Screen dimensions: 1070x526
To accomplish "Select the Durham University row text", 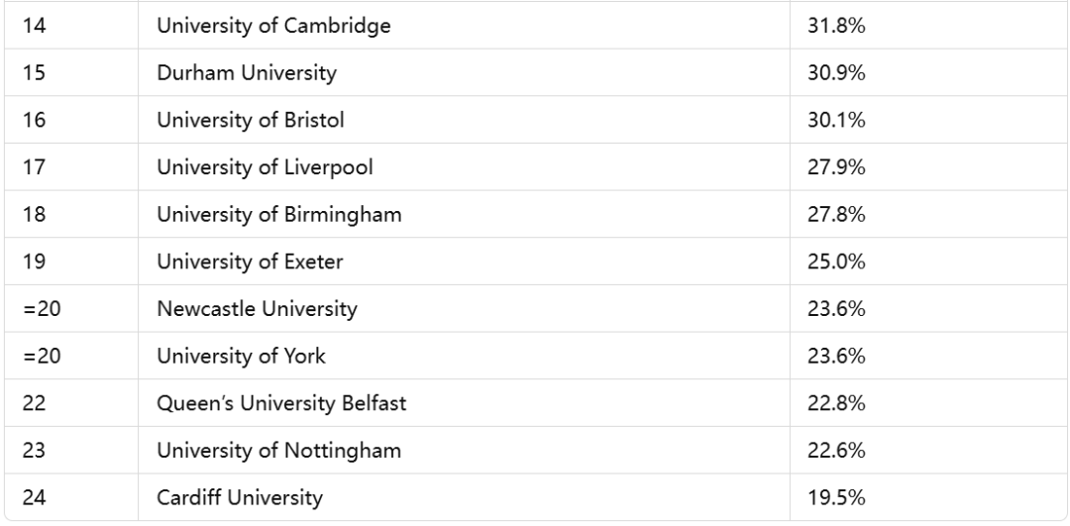I will pos(247,72).
